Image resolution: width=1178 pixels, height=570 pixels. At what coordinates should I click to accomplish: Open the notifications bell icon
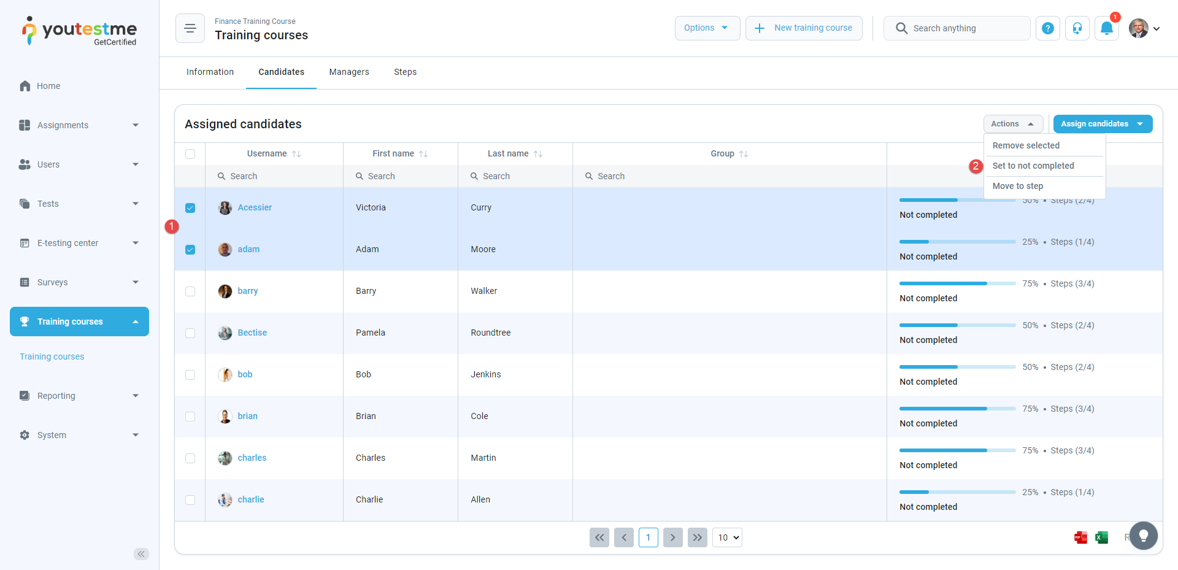1106,28
